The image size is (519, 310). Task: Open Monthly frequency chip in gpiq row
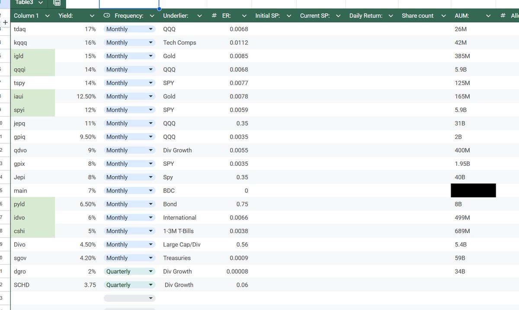pos(129,137)
